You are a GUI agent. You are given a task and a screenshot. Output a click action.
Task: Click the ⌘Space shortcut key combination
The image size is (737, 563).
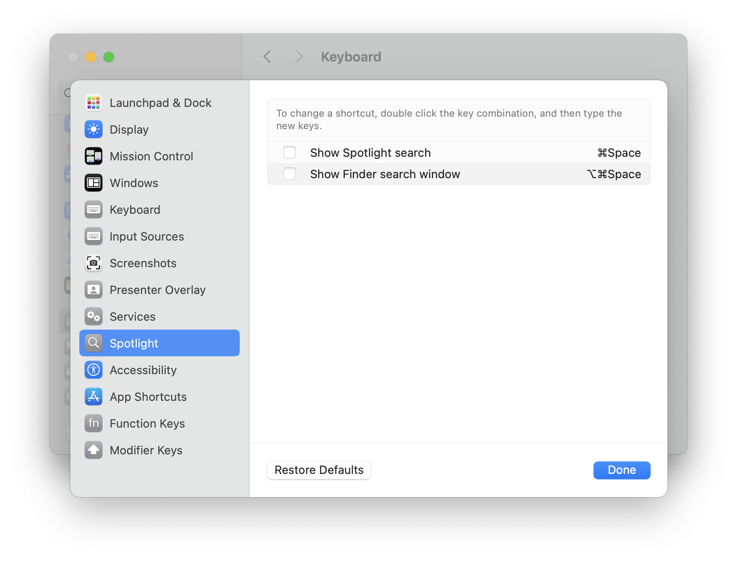pos(619,153)
